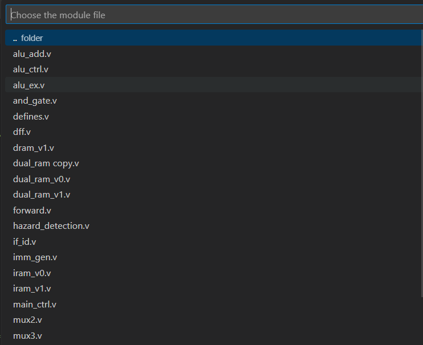The width and height of the screenshot is (423, 345).
Task: Pick dual_ram_v0.v module
Action: pyautogui.click(x=214, y=179)
